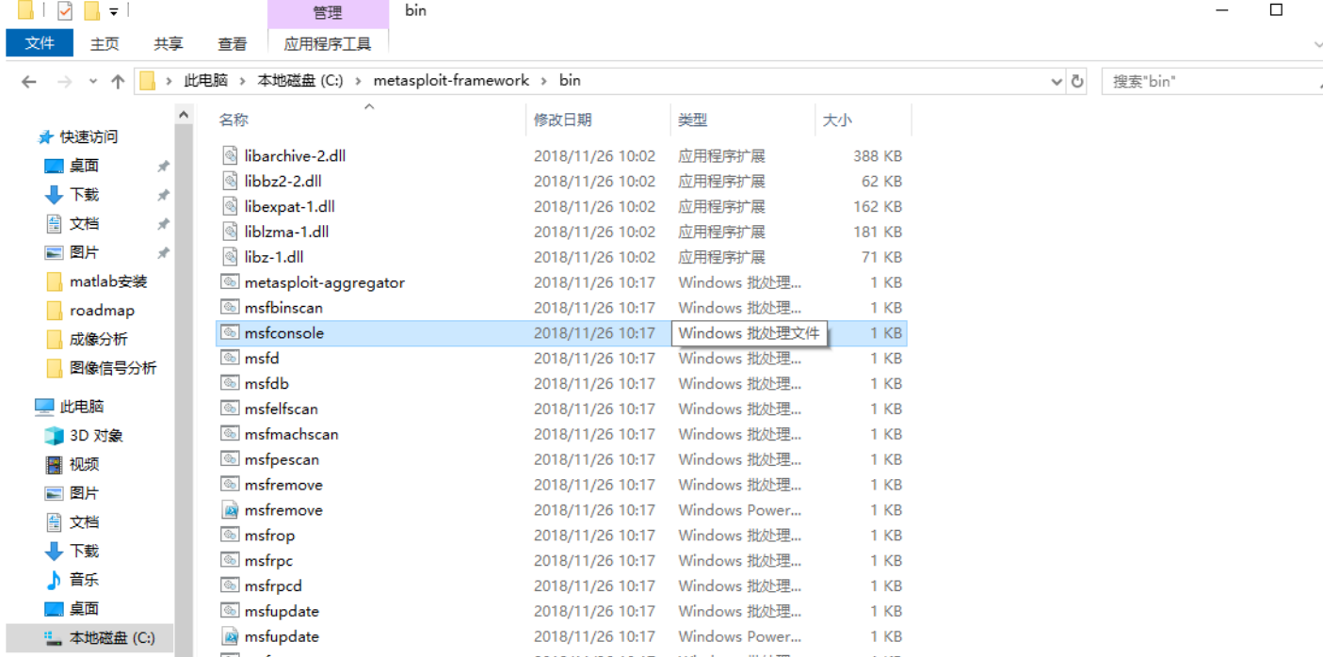
Task: Click the msfremove PowerShell script icon
Action: coord(230,510)
